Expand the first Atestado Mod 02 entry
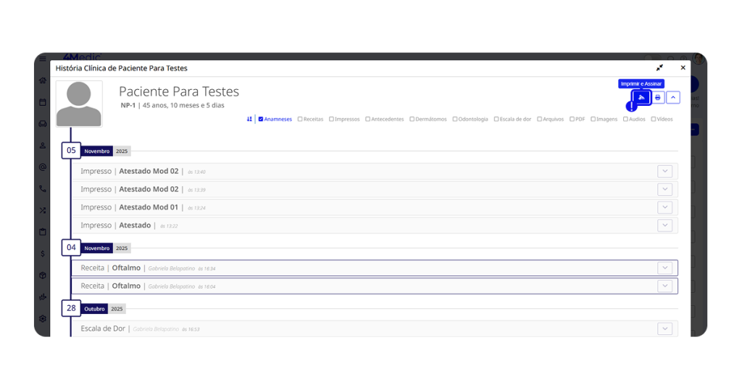This screenshot has width=742, height=390. click(x=664, y=171)
